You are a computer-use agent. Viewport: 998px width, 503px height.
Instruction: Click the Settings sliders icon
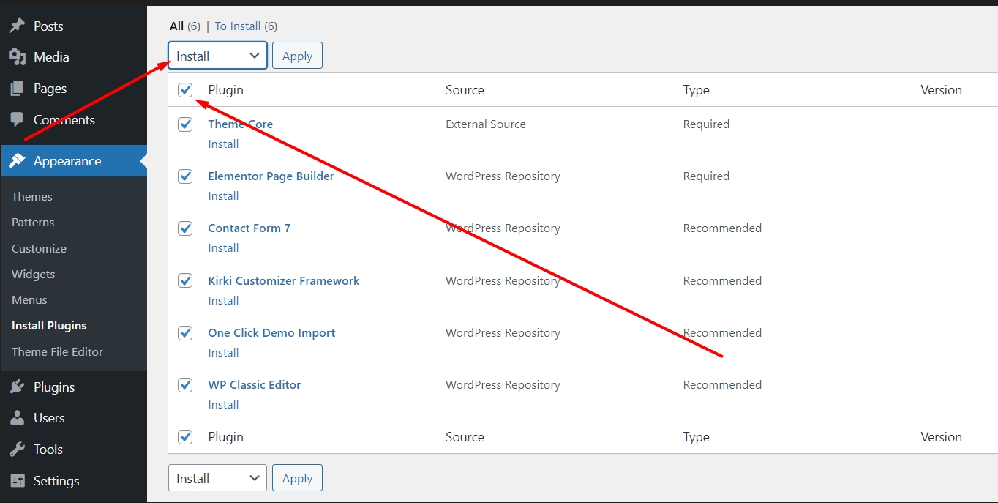(17, 481)
